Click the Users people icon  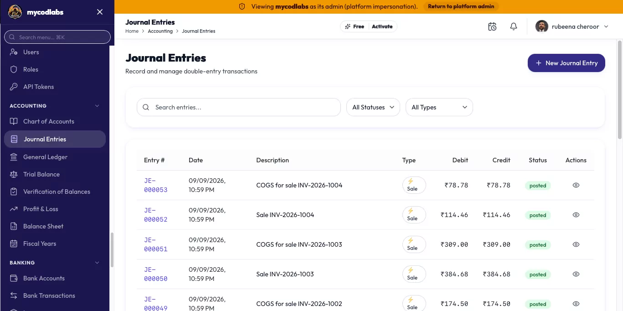(x=14, y=52)
